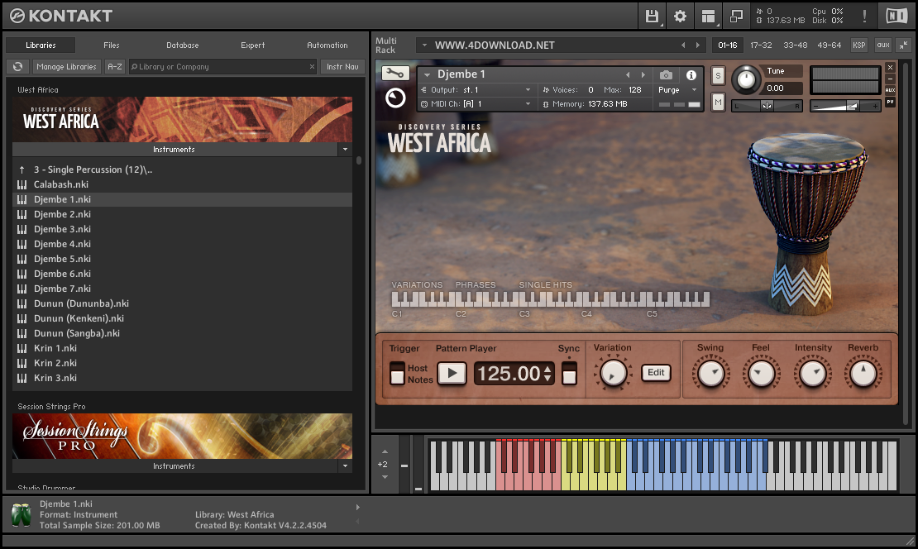This screenshot has height=549, width=918.
Task: Click the snapshot camera icon
Action: [x=666, y=75]
